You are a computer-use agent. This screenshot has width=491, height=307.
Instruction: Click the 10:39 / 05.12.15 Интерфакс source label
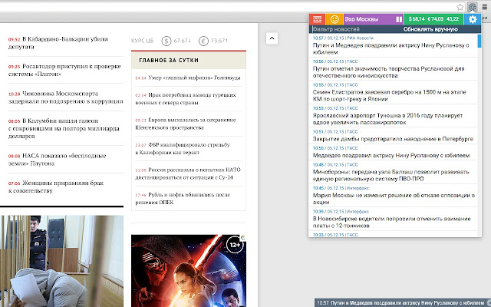pyautogui.click(x=358, y=212)
